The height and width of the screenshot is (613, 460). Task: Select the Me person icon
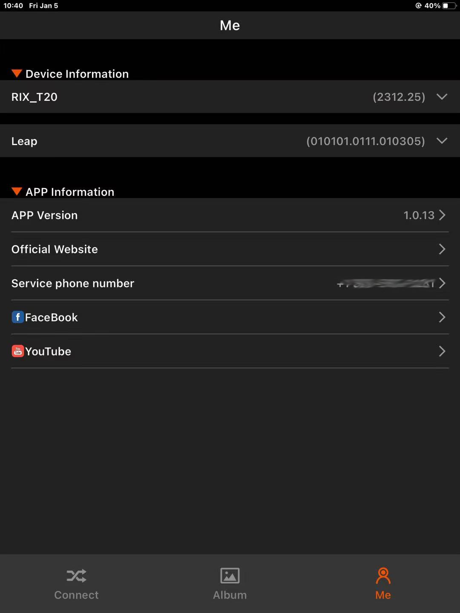[x=383, y=576]
